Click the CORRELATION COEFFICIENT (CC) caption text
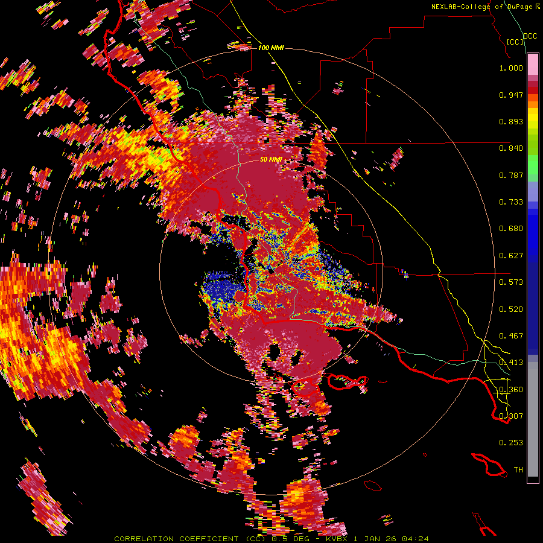The image size is (543, 543). click(190, 539)
